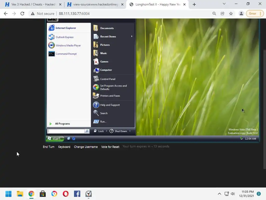The image size is (266, 200).
Task: Click the Vista taskbar clock 12:04 AM
Action: click(250, 139)
